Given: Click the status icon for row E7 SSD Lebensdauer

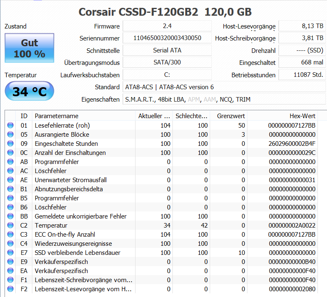Looking at the screenshot, I should click(10, 252).
